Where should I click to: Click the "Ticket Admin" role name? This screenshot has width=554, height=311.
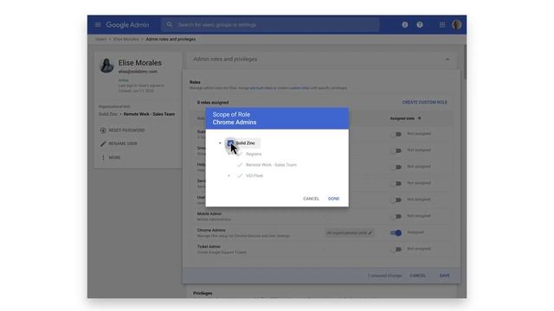click(209, 246)
